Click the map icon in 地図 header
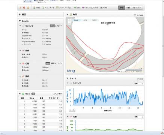Image resolution: width=164 pixels, height=135 pixels. point(71,15)
